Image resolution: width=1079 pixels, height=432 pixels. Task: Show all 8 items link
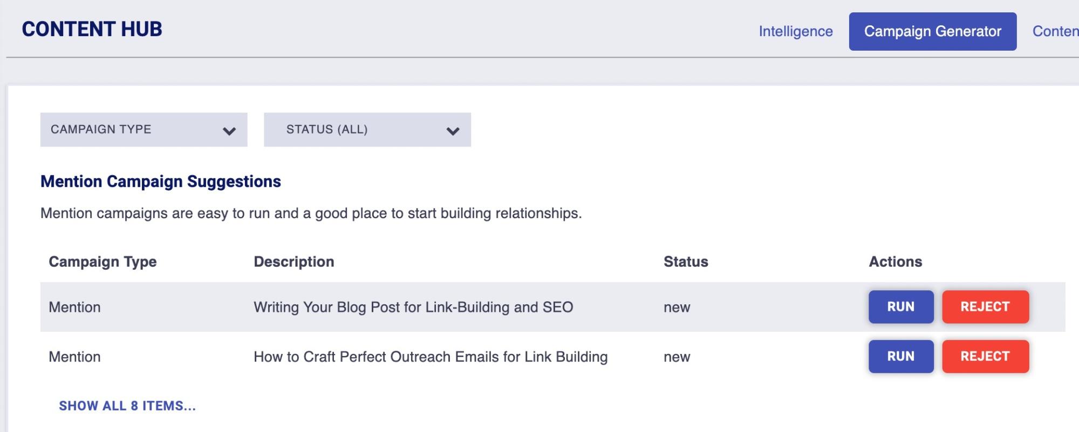click(x=127, y=406)
